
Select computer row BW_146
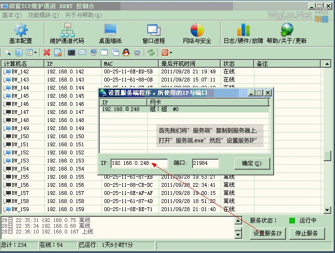tap(50, 104)
